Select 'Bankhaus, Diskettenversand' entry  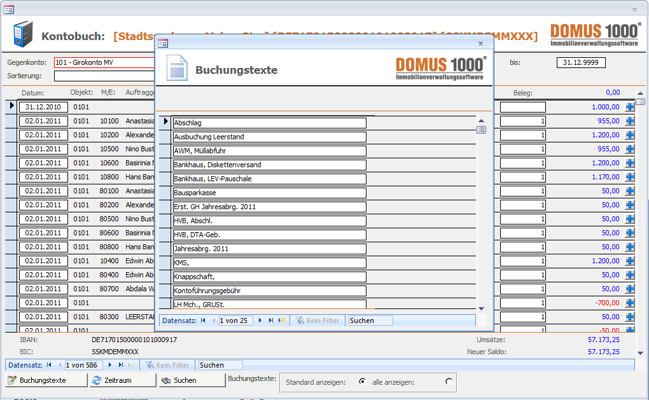[269, 165]
